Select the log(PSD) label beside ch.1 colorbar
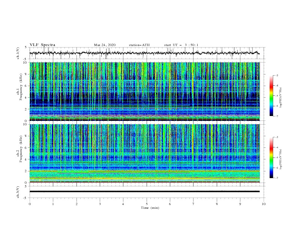297x229 pixels. [x=281, y=98]
